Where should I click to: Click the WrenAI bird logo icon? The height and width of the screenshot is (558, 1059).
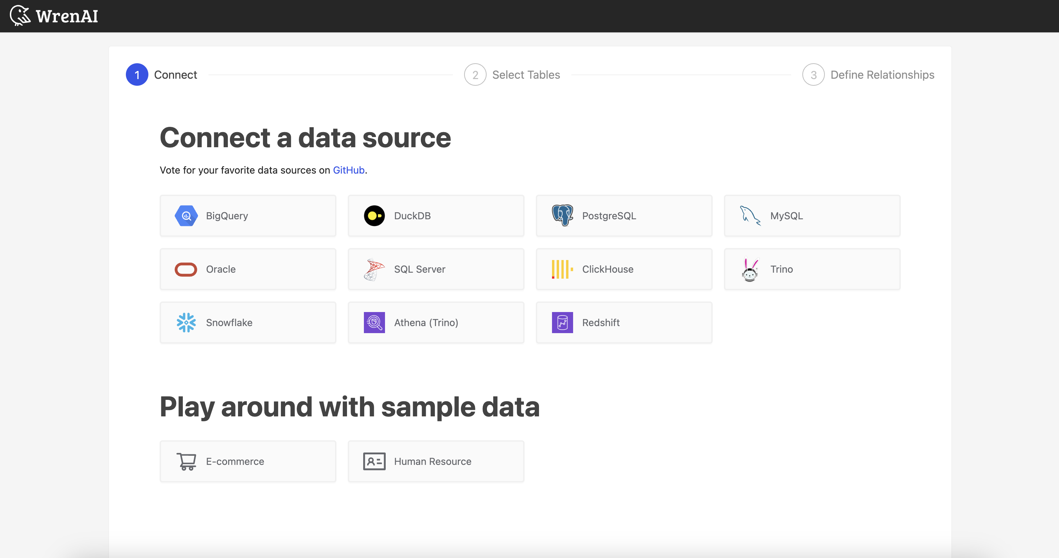tap(20, 15)
